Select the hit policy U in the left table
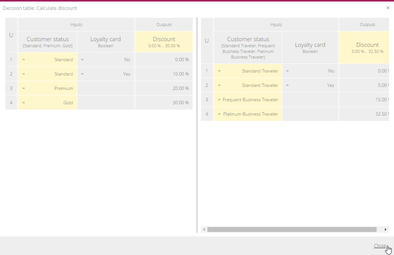 click(11, 35)
